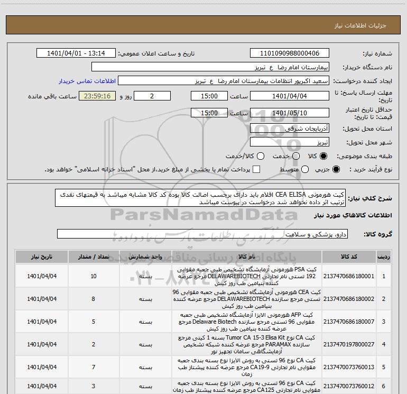Click product code 2137470197800027
Screen dimensions: 407x394
point(349,344)
